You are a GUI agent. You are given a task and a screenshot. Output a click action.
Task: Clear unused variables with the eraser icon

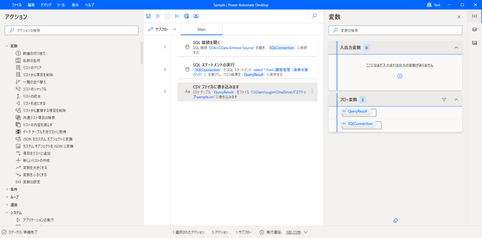395,220
